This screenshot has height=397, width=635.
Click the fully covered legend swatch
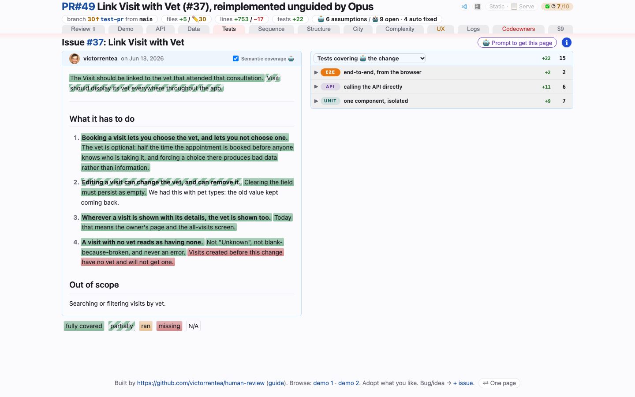click(84, 326)
